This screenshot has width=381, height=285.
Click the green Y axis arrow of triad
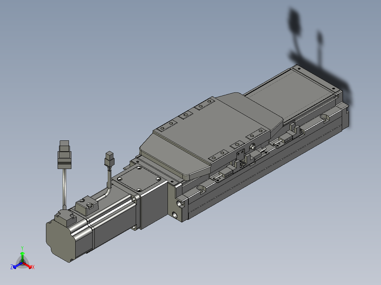[22, 257]
